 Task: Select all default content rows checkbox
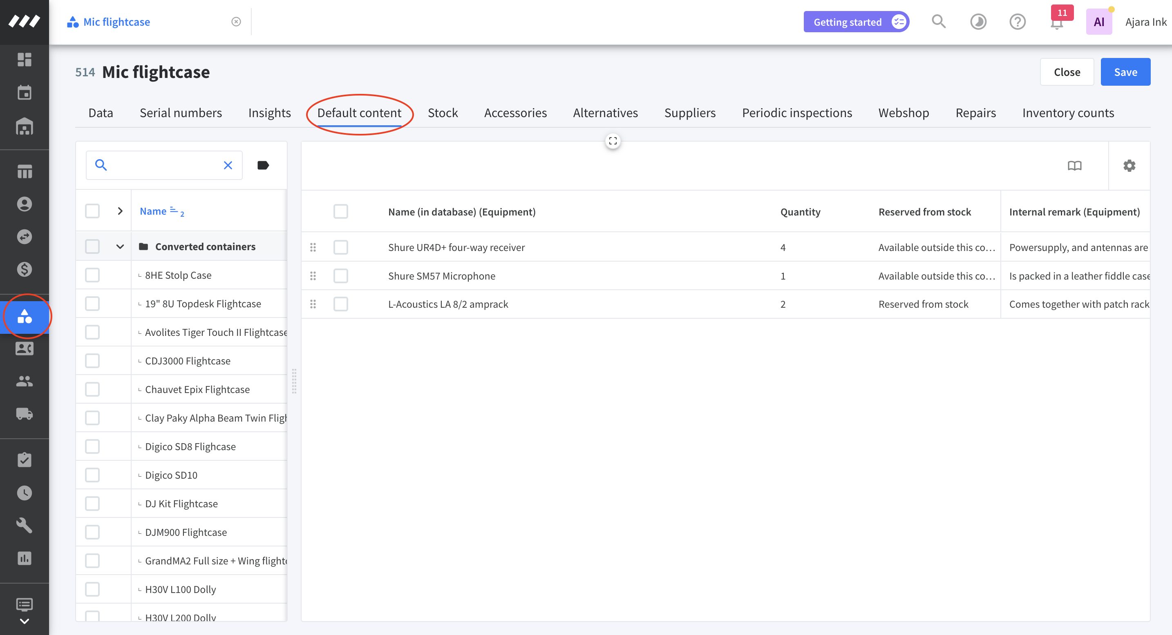point(341,212)
